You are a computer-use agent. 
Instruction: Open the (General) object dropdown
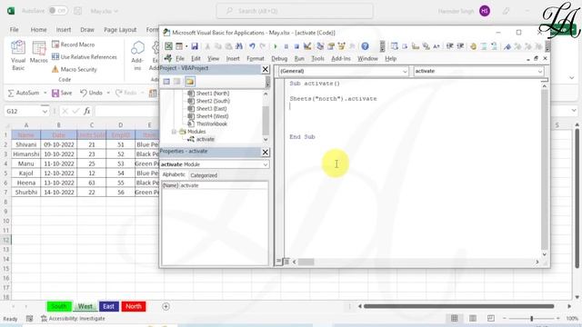coord(405,71)
